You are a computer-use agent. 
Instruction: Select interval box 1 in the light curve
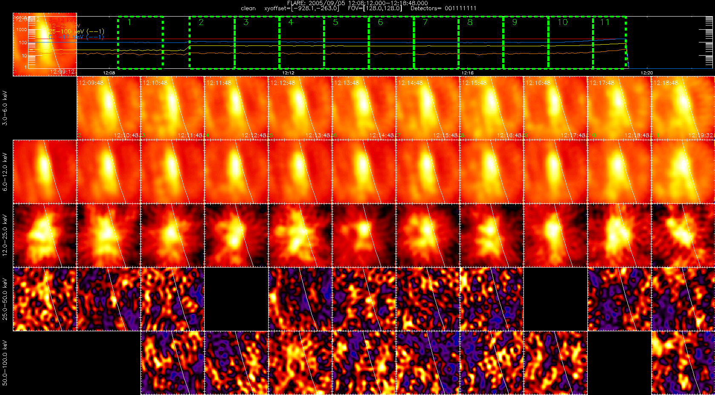[140, 42]
